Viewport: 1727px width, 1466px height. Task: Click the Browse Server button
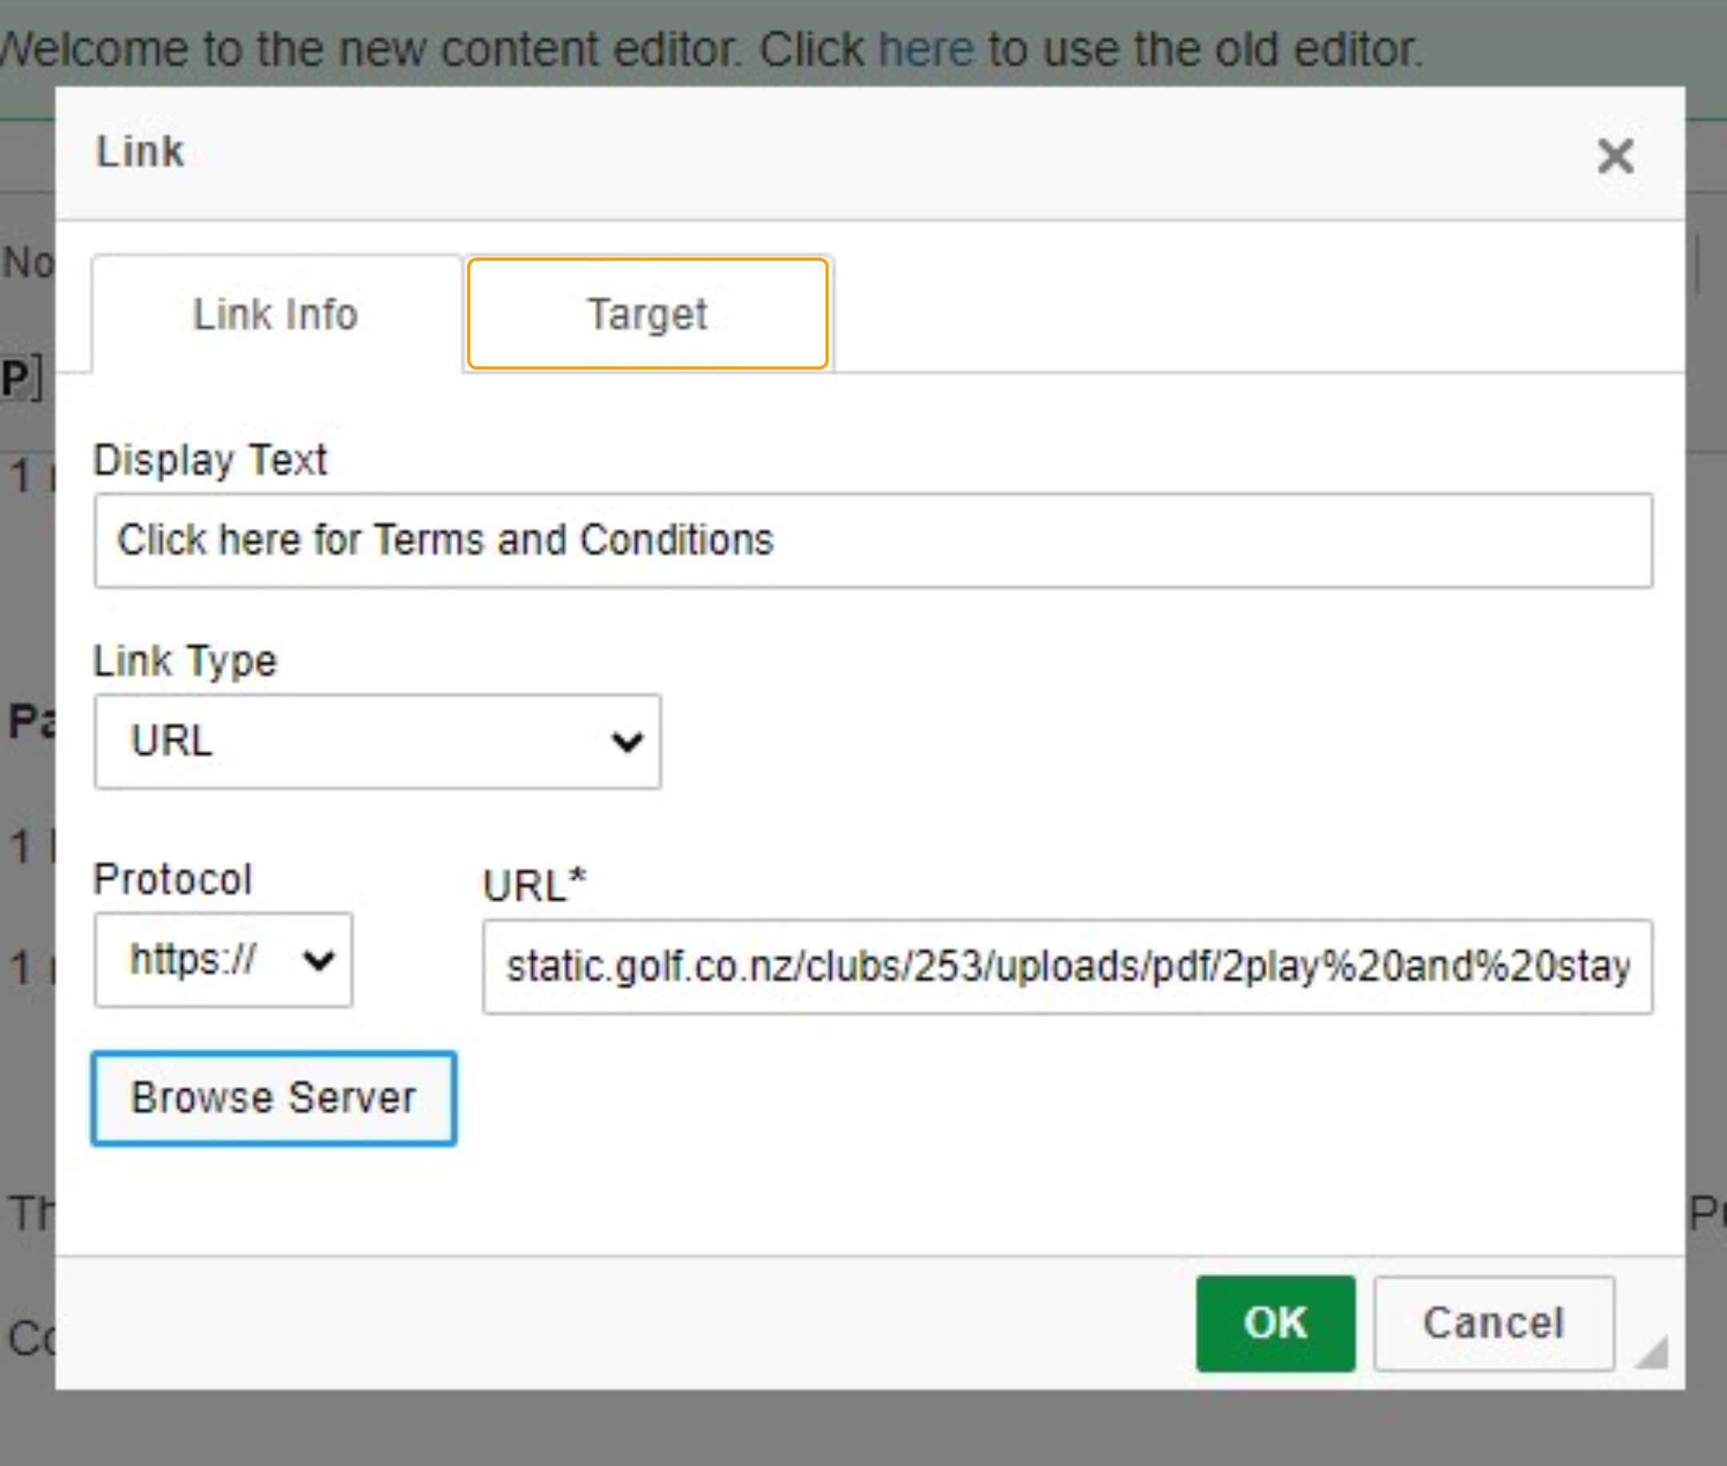tap(274, 1098)
